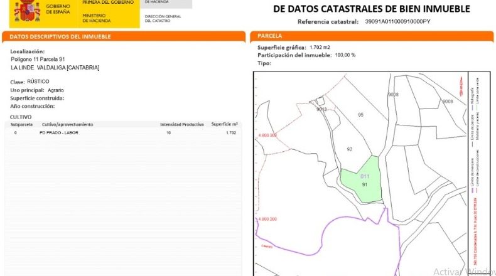Click the 'DATOS DESCRIPTIVOS DEL INMUEBLE' header
Image resolution: width=496 pixels, height=276 pixels.
tap(60, 36)
